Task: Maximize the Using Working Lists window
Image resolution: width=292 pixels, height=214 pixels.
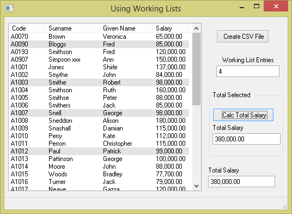Action: [x=257, y=7]
